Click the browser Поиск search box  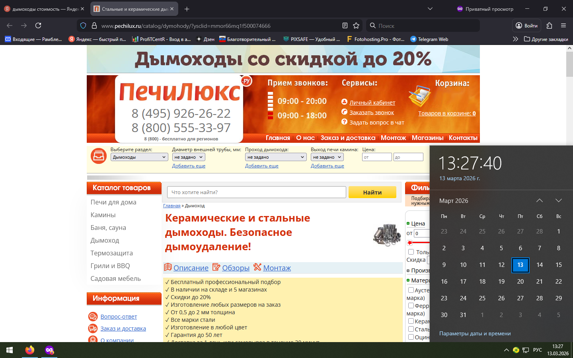[423, 25]
